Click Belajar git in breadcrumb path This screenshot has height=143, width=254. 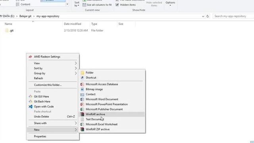click(25, 16)
